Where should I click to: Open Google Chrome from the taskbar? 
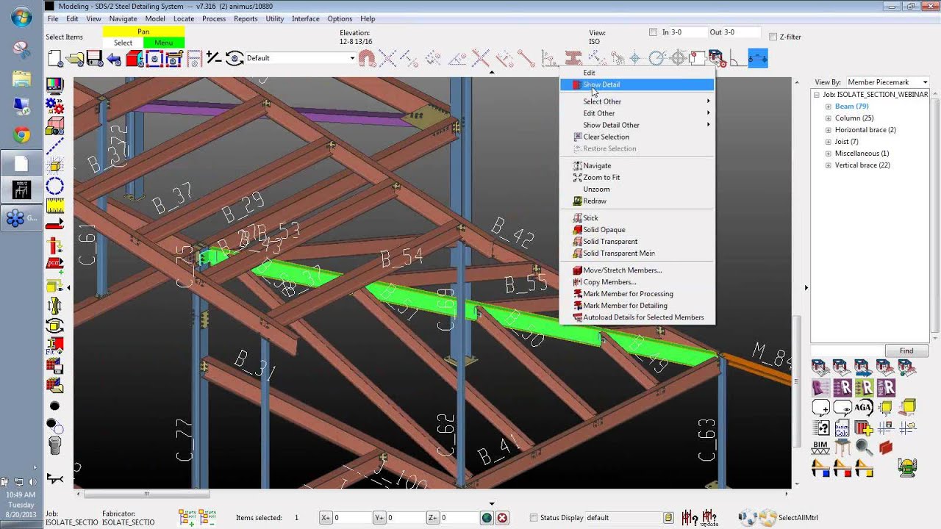tap(21, 134)
